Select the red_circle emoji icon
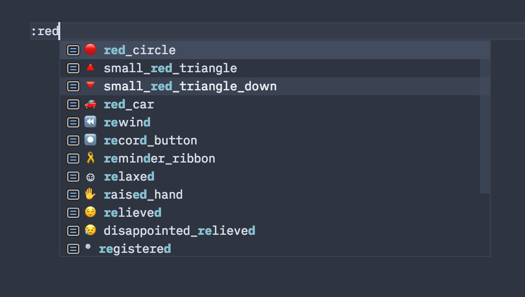The height and width of the screenshot is (297, 525). pyautogui.click(x=90, y=50)
